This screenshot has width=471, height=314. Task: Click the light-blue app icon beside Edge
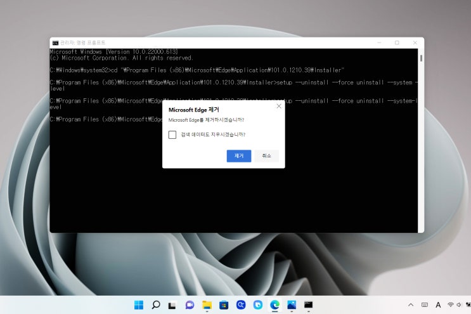pos(258,305)
